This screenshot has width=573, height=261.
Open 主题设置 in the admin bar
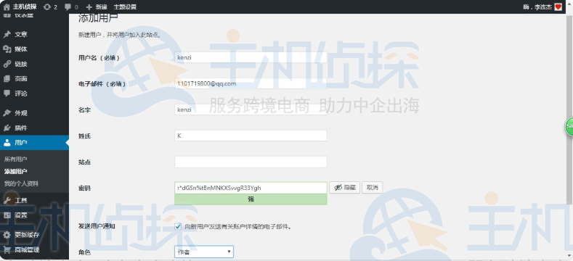pos(125,7)
